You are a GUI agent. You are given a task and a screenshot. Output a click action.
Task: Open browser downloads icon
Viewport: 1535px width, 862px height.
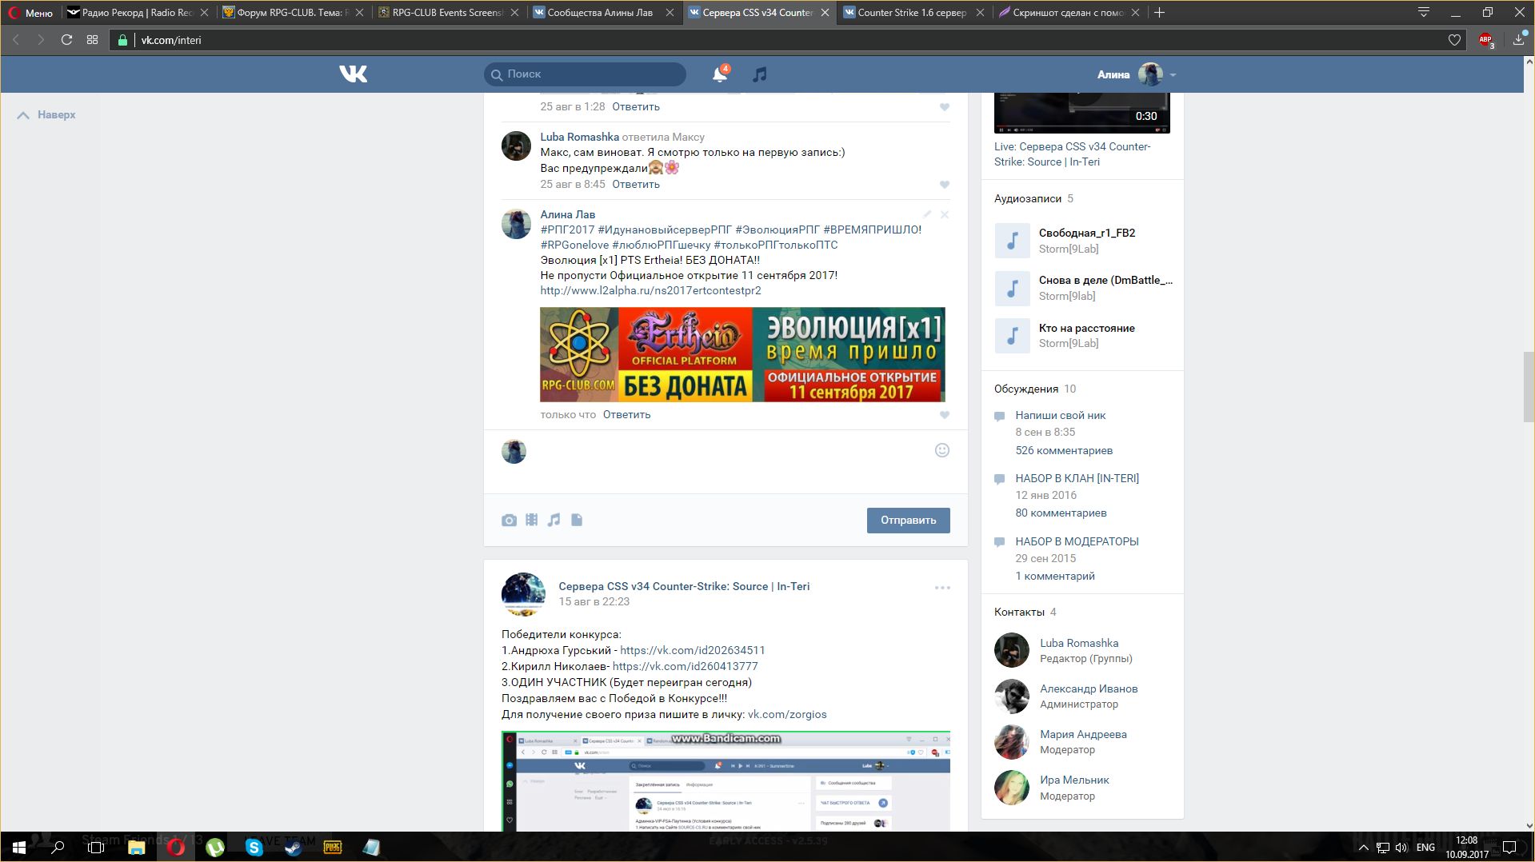point(1518,40)
